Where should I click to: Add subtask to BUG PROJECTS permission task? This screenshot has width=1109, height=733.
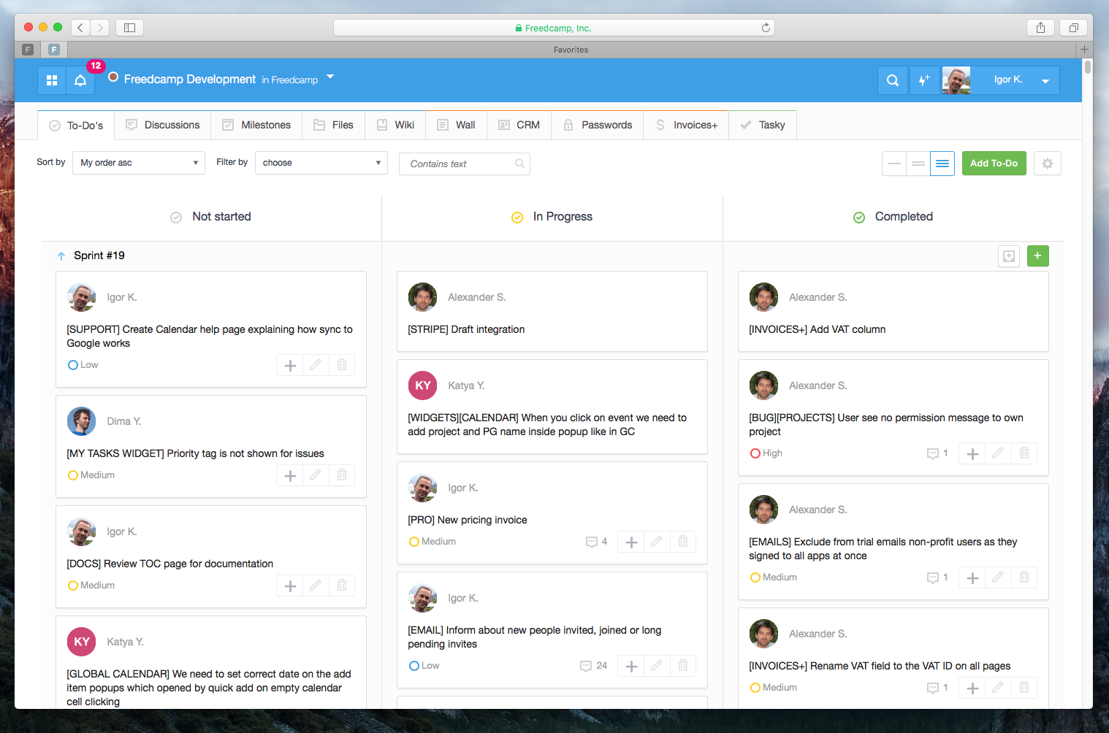(x=972, y=453)
